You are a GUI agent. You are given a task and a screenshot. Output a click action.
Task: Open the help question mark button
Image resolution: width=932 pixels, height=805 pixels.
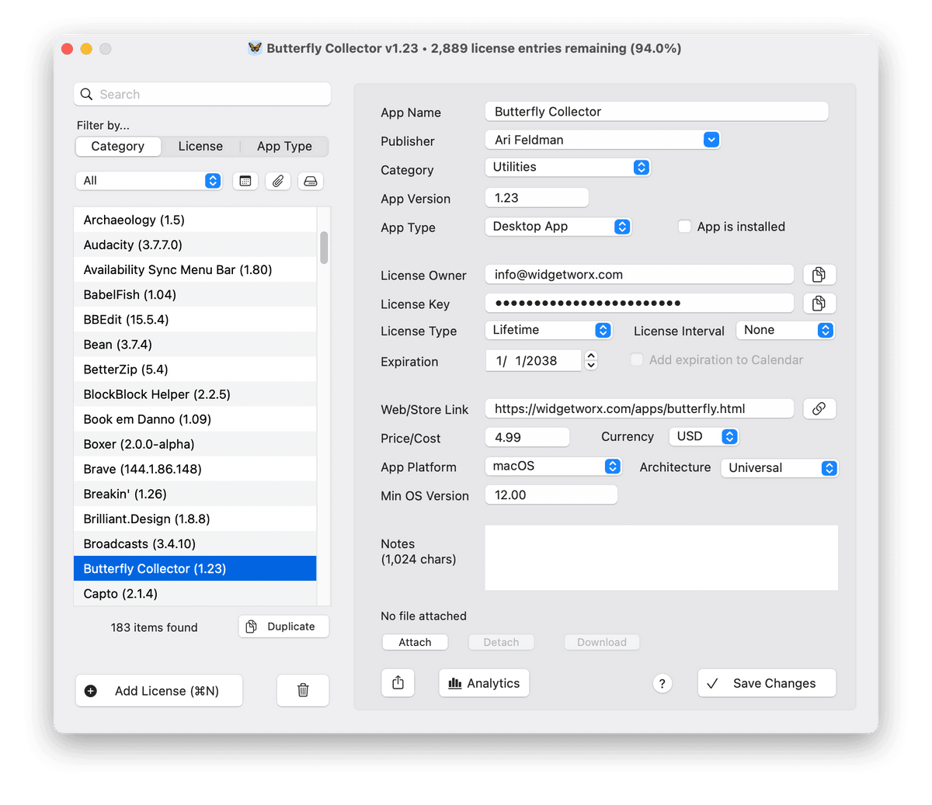[x=662, y=684]
